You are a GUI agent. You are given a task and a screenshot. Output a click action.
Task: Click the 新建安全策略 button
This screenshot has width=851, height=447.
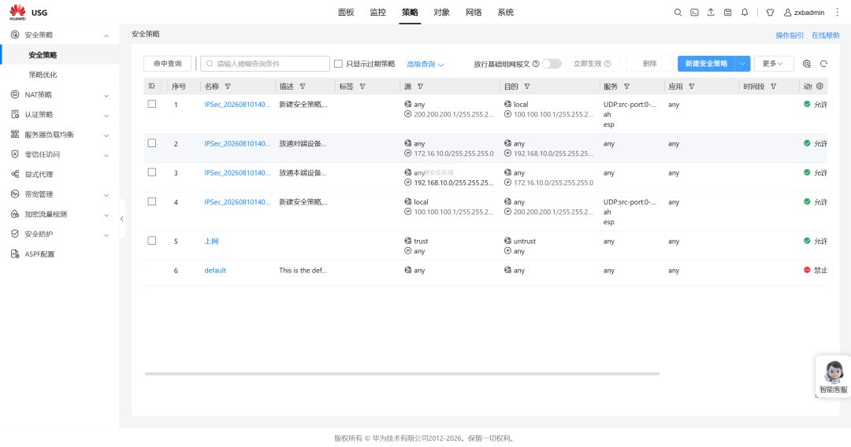click(706, 64)
